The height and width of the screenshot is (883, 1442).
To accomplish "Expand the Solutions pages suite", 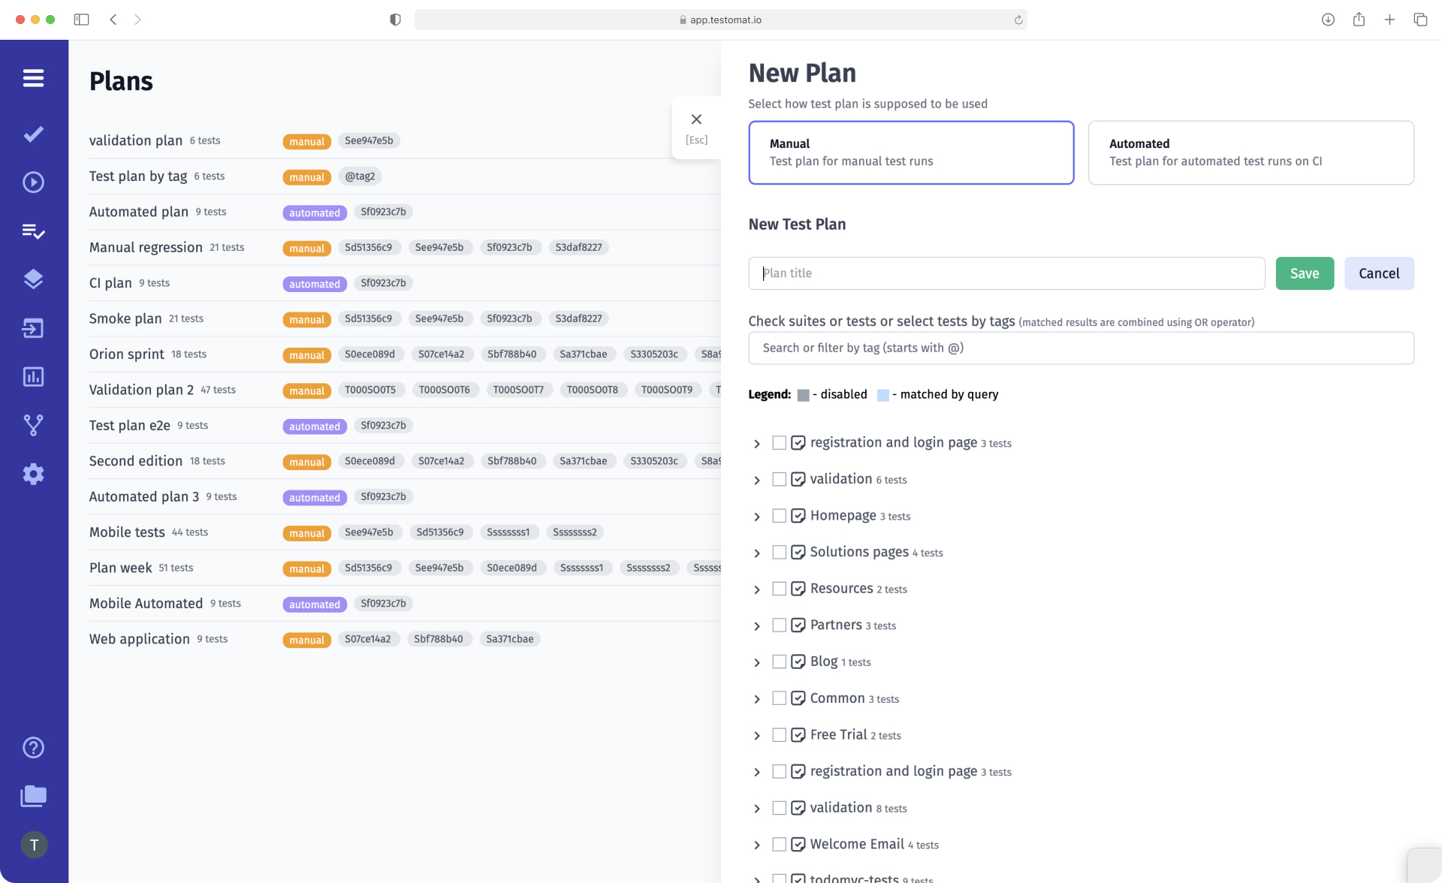I will click(756, 552).
